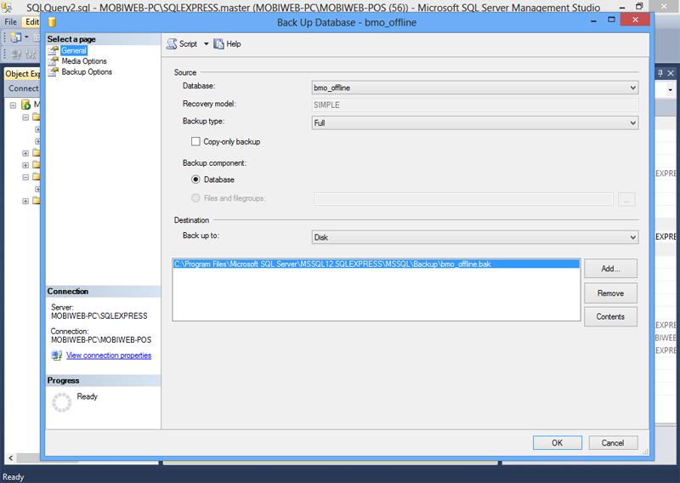Open the Database dropdown bmo_offline
The image size is (680, 483).
[475, 88]
